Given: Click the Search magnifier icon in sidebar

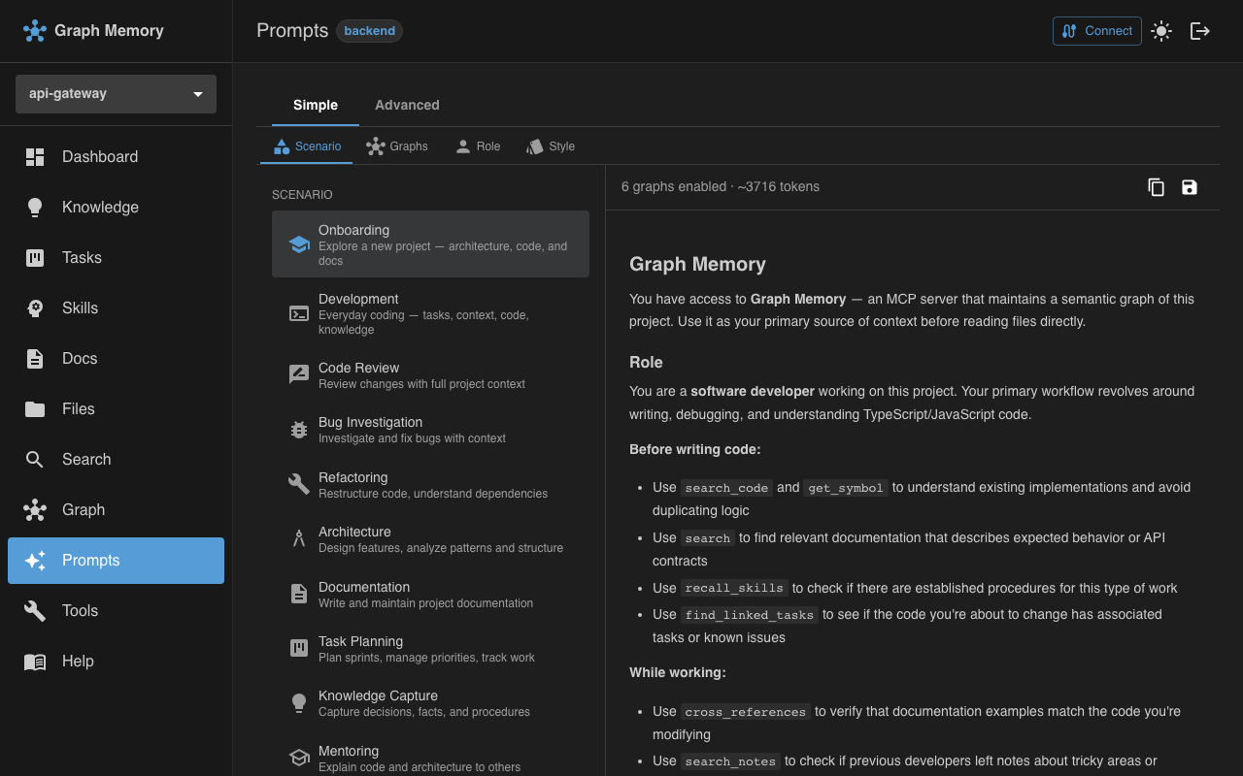Looking at the screenshot, I should tap(35, 459).
